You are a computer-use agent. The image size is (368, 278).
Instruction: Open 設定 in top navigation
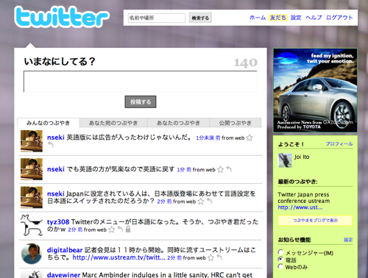(296, 18)
